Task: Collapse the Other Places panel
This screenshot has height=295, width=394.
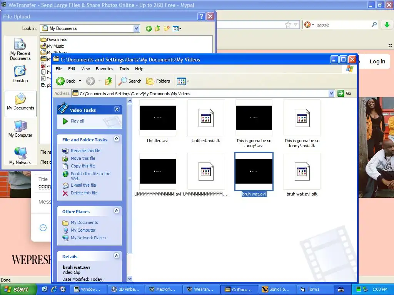Action: [x=117, y=211]
